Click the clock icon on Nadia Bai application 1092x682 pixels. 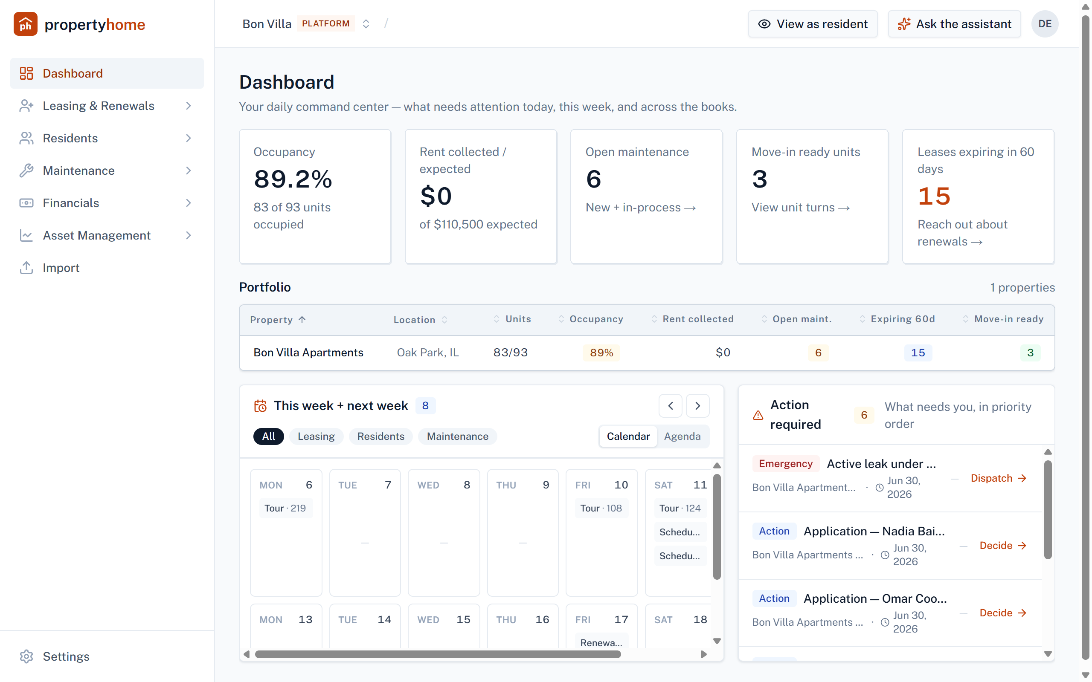[886, 555]
